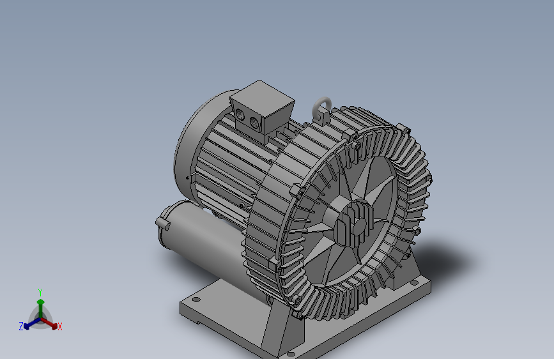Image resolution: width=554 pixels, height=359 pixels.
Task: Click the red X axis of the orientation triad
Action: 50,323
